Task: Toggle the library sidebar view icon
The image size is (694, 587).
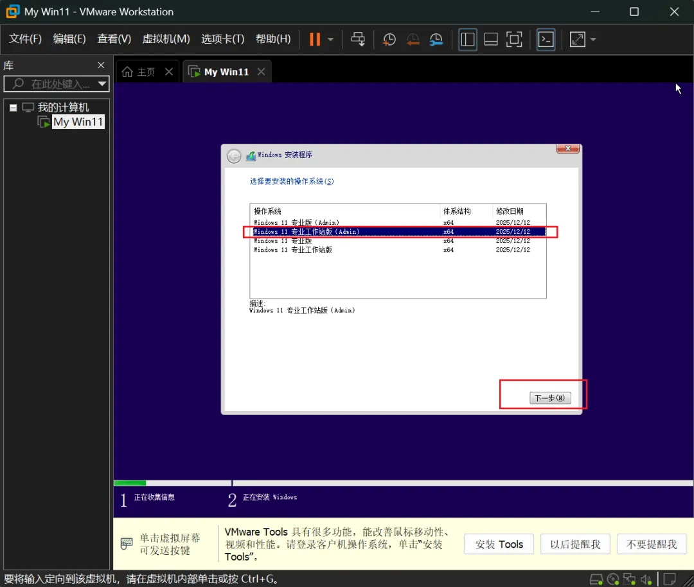Action: 467,39
